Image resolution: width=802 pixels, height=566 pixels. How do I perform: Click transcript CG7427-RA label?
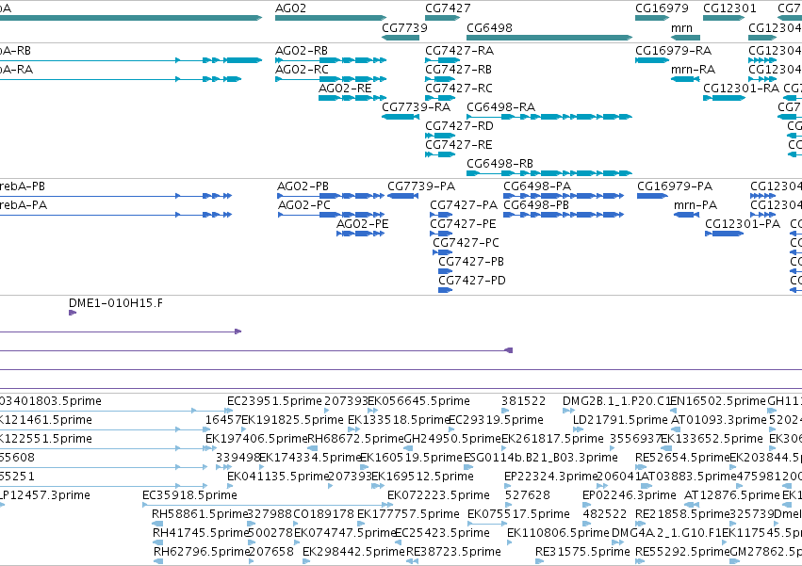[x=459, y=51]
